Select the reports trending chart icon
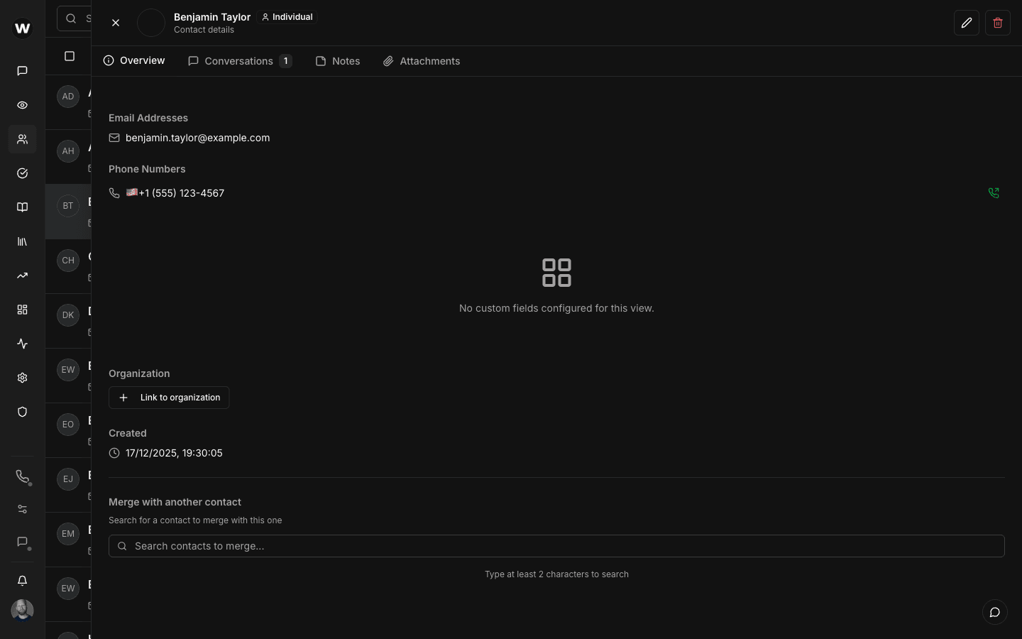The height and width of the screenshot is (639, 1022). click(22, 275)
